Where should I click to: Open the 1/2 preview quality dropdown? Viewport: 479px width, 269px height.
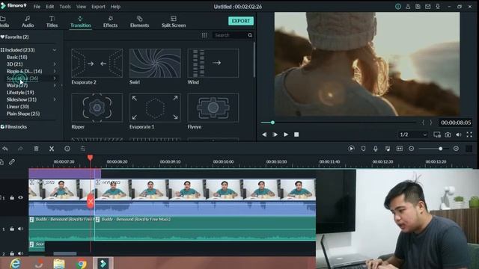[413, 134]
